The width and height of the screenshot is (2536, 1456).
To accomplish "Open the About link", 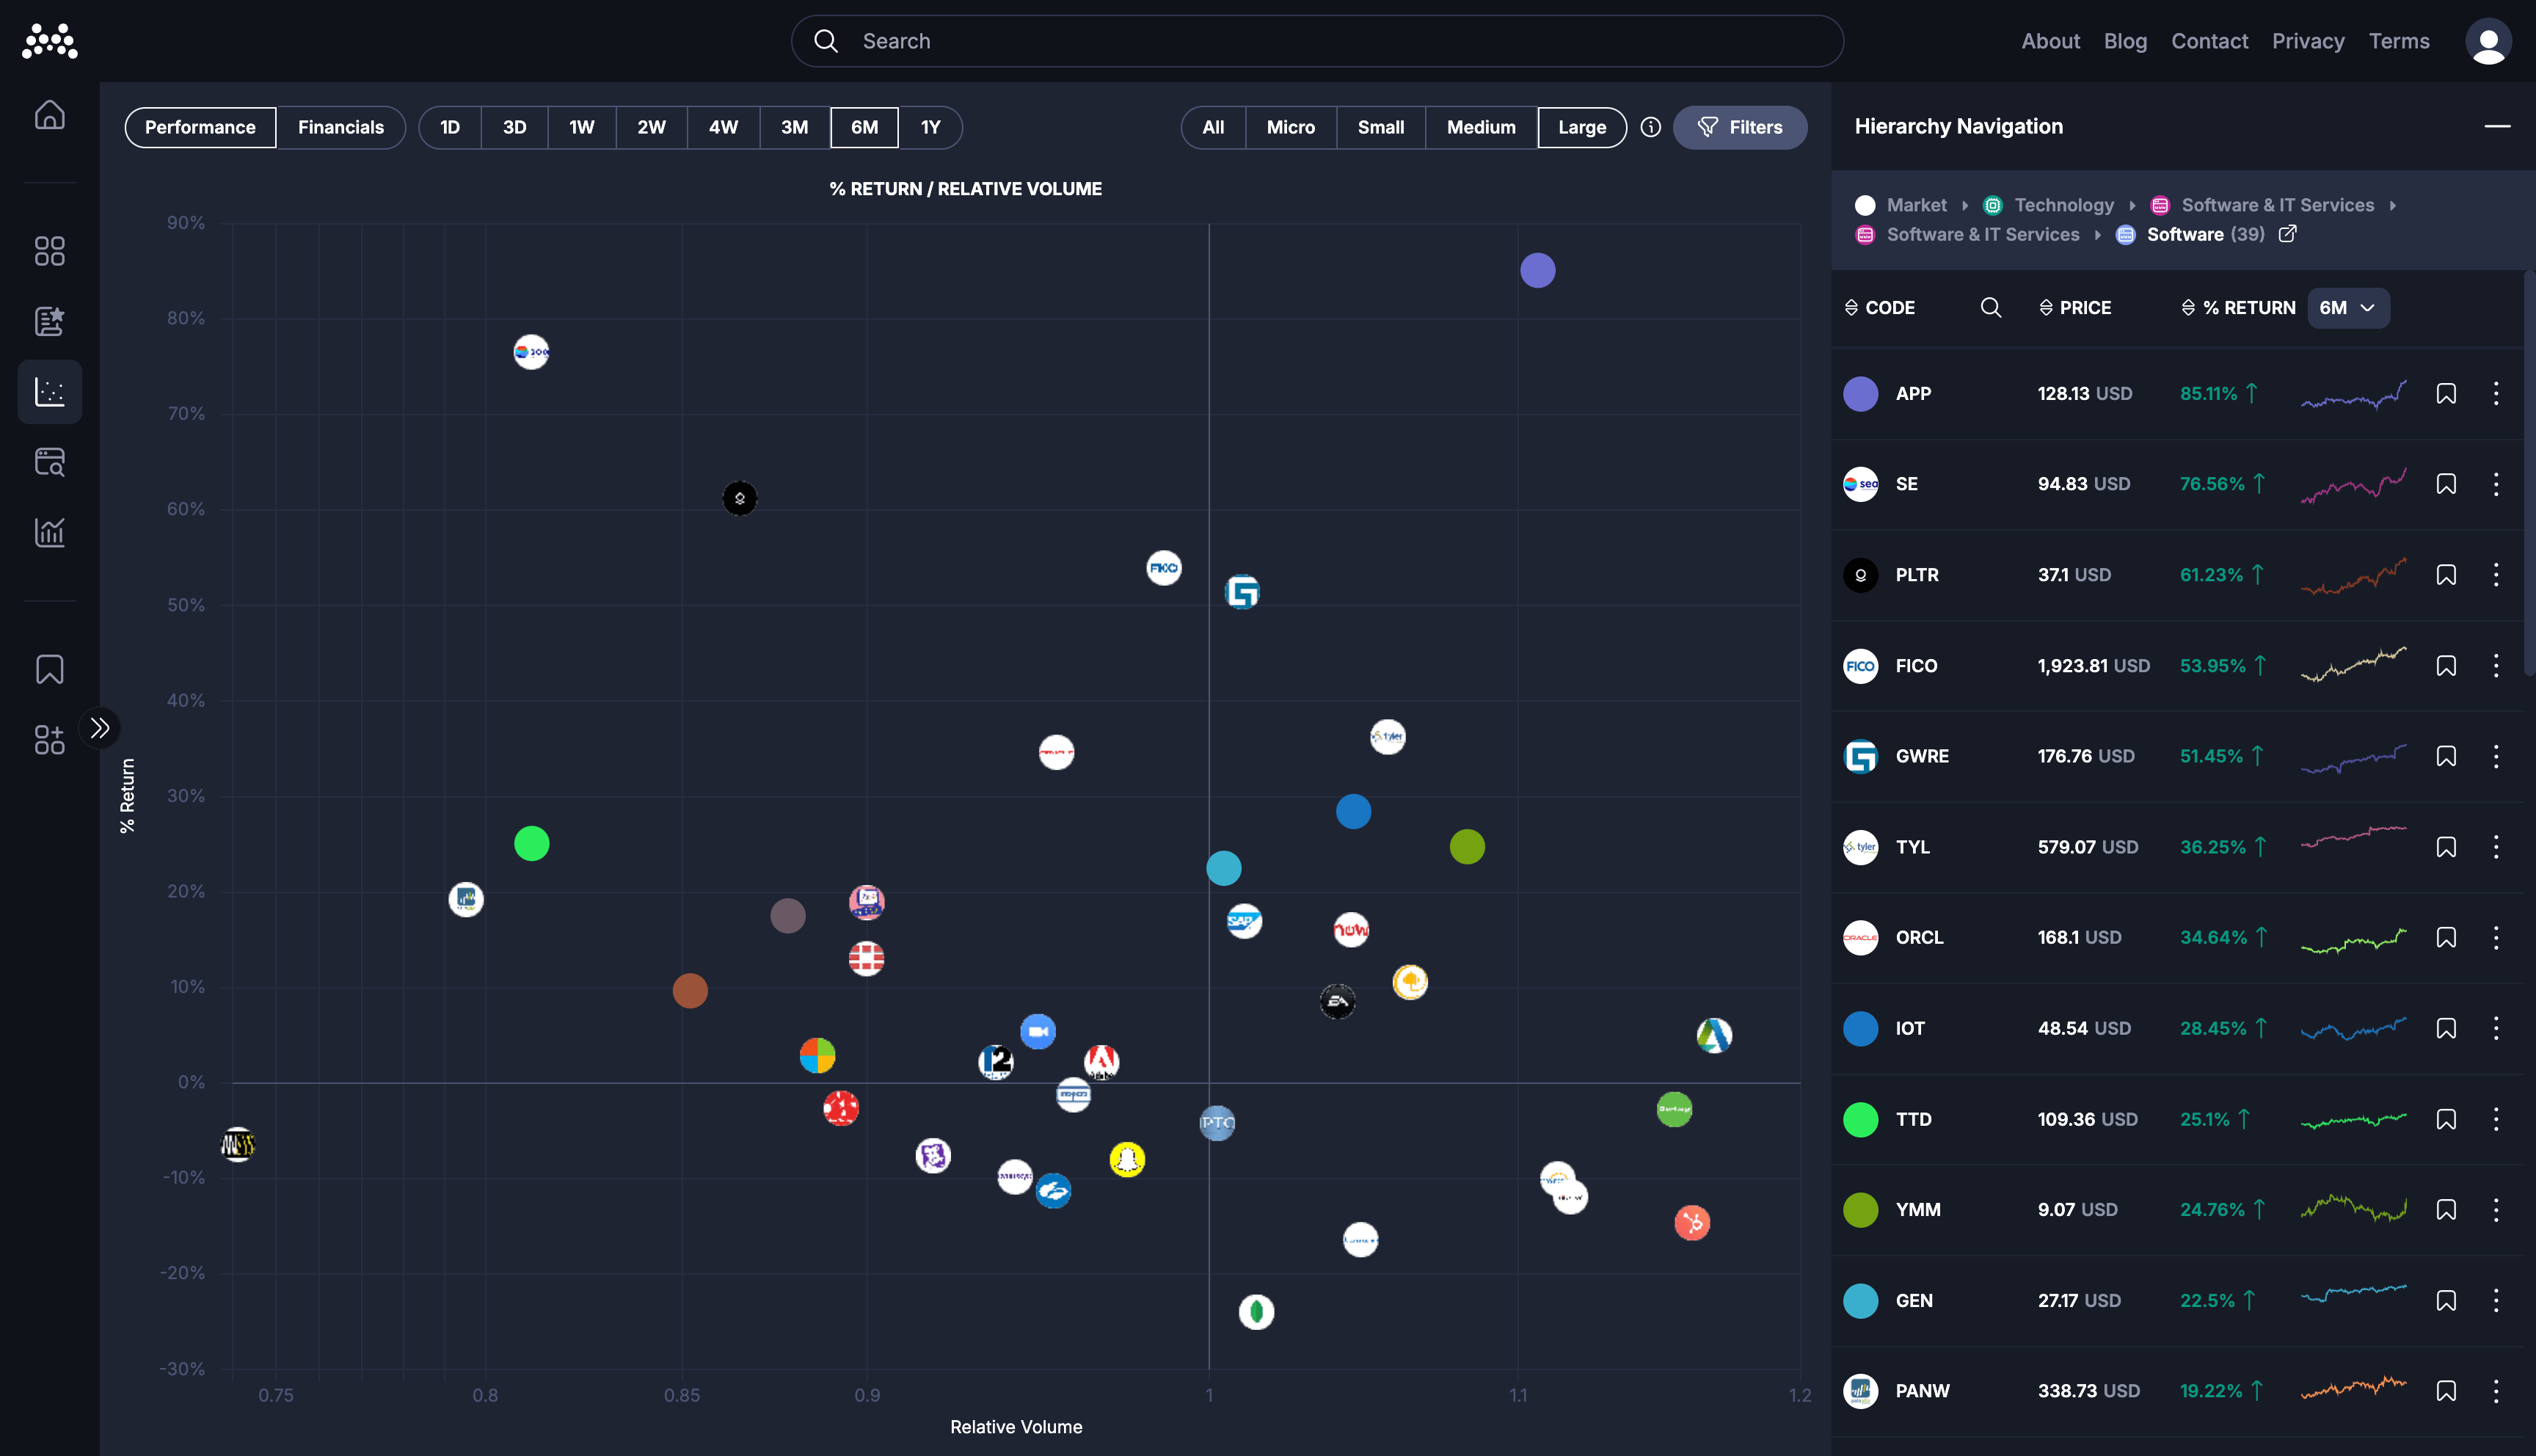I will tap(2050, 41).
